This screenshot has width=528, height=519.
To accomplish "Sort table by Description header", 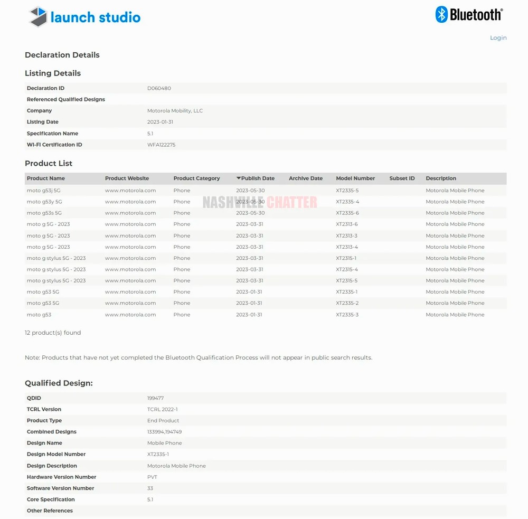I will [441, 178].
